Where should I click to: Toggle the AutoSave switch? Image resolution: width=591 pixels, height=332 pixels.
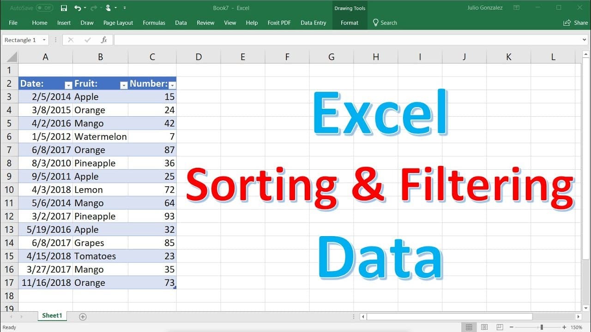[44, 8]
